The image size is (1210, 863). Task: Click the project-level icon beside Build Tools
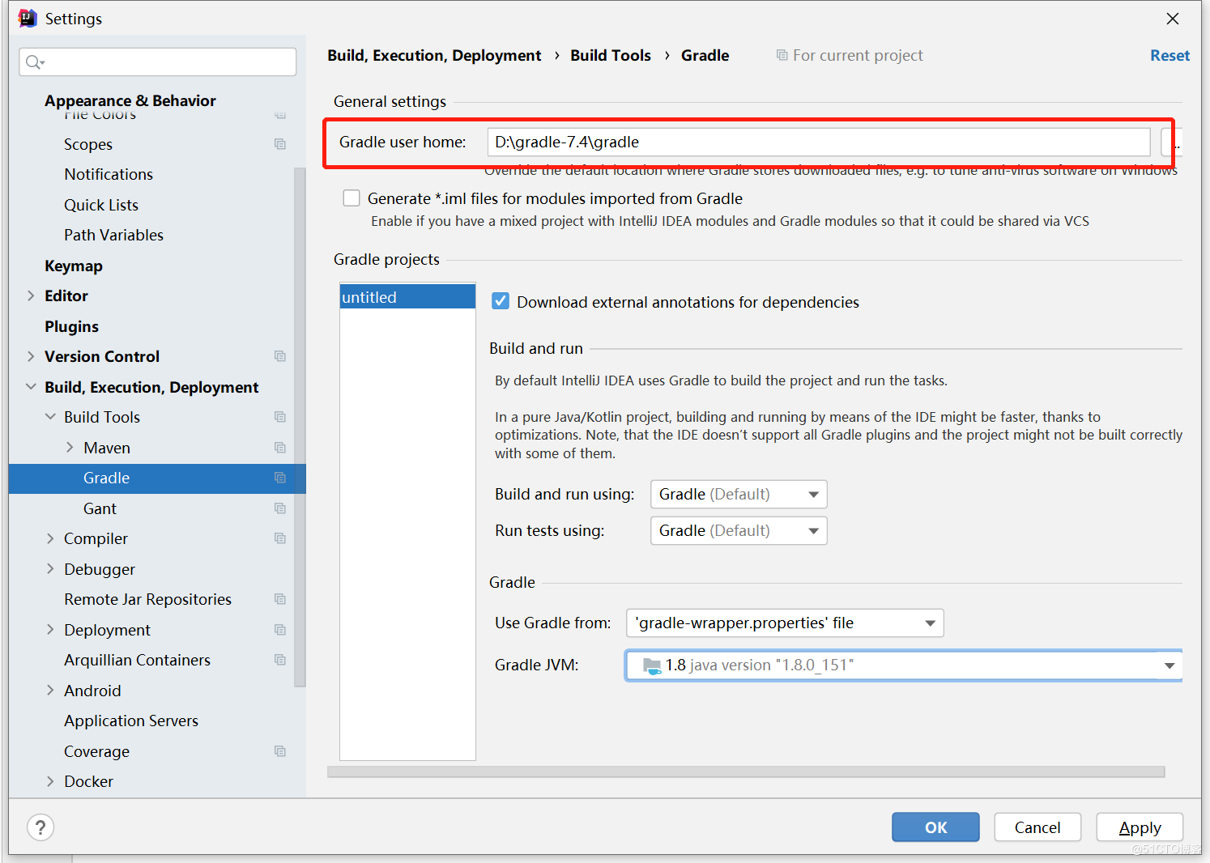pos(280,417)
